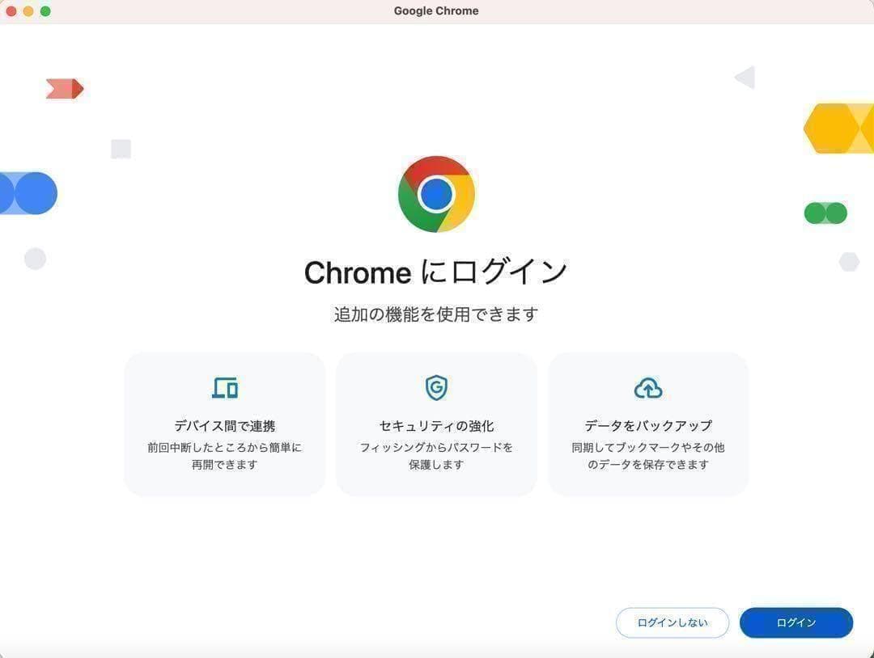The image size is (874, 658).
Task: Click the Chrome logo icon
Action: pyautogui.click(x=436, y=194)
